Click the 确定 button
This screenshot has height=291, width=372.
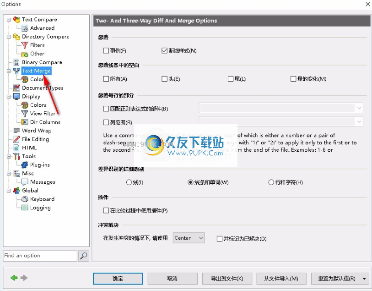point(118,279)
